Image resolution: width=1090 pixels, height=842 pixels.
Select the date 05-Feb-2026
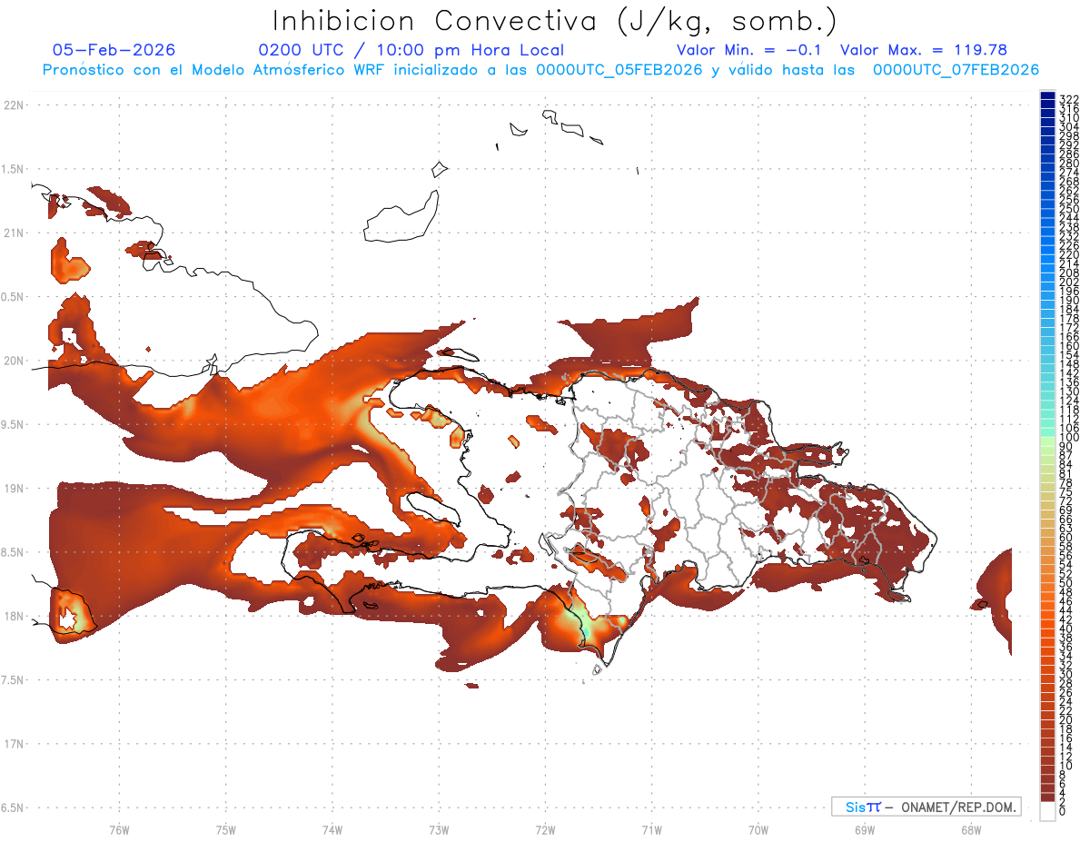coord(114,51)
